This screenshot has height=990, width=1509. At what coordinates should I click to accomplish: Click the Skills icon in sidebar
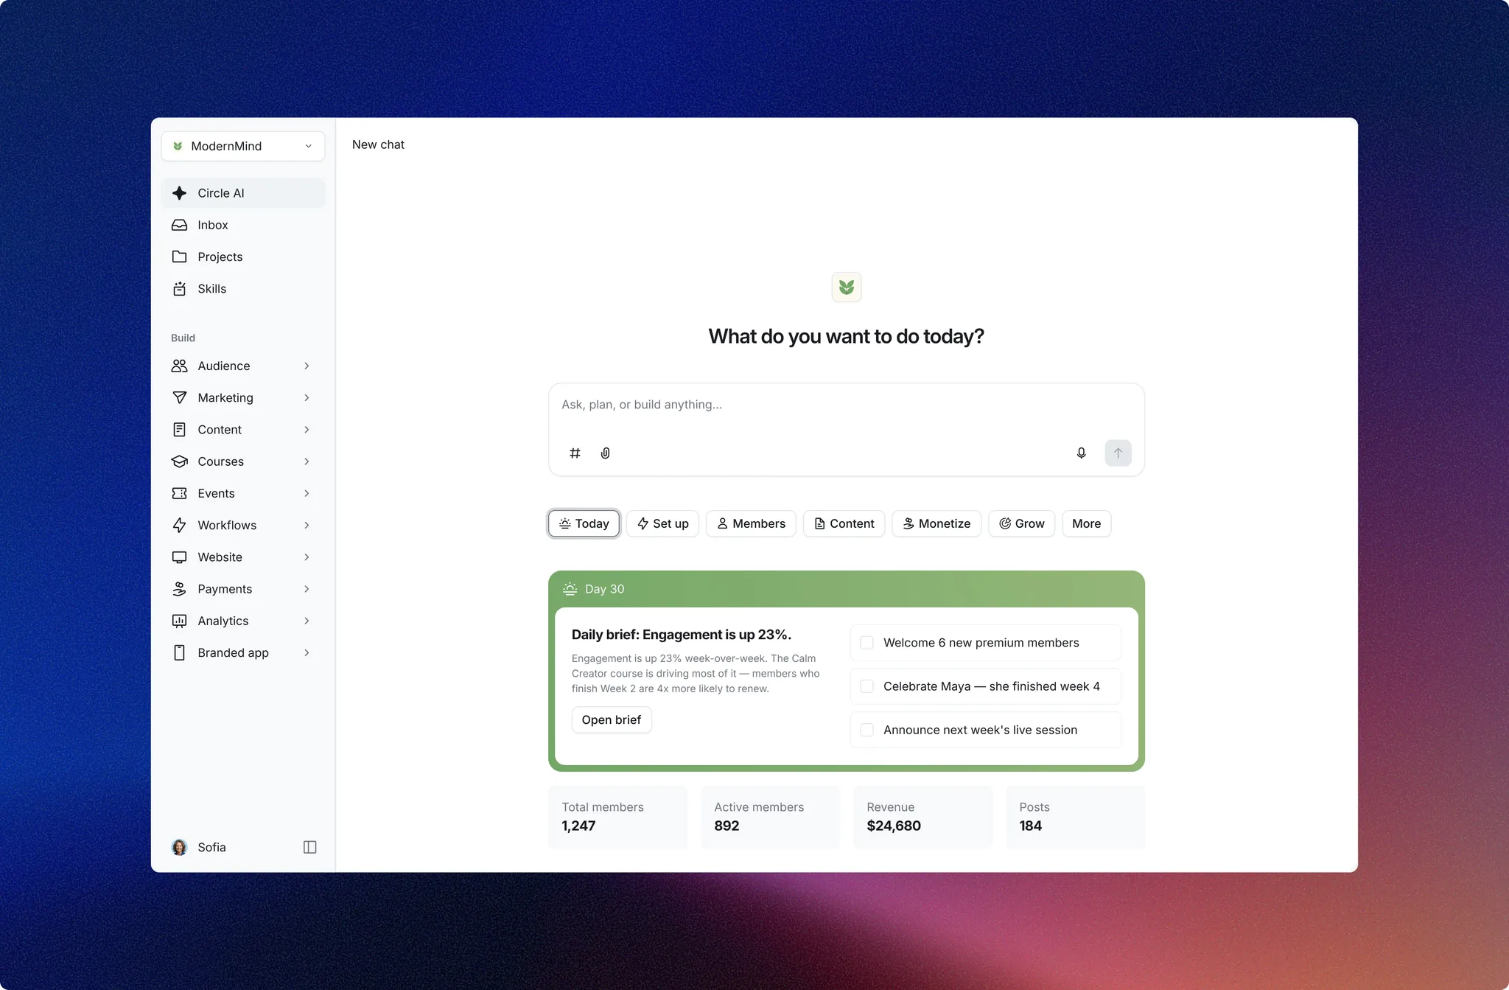(x=179, y=288)
